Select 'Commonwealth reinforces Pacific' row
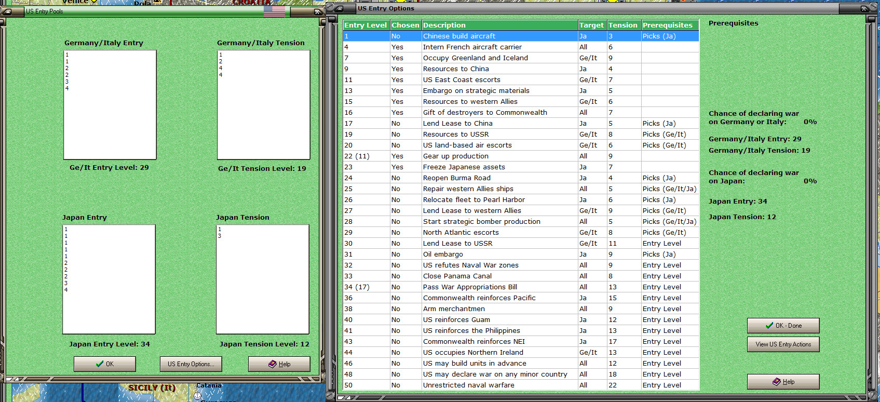This screenshot has height=402, width=880. pos(521,298)
